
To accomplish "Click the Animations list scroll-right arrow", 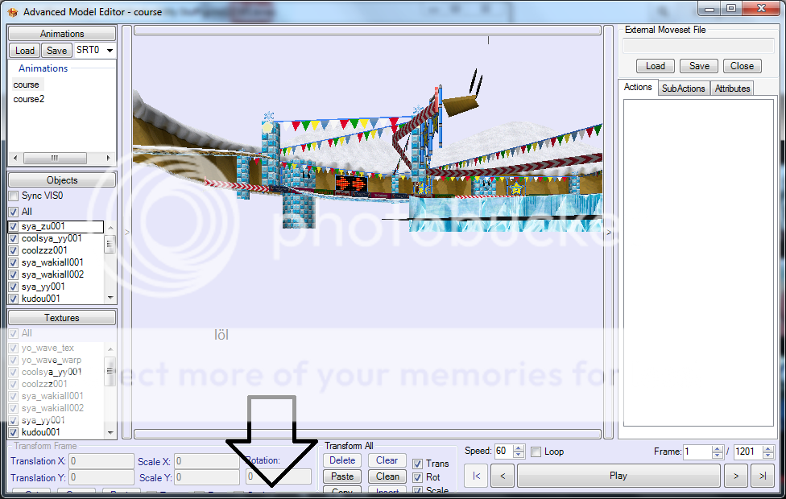I will (x=108, y=158).
